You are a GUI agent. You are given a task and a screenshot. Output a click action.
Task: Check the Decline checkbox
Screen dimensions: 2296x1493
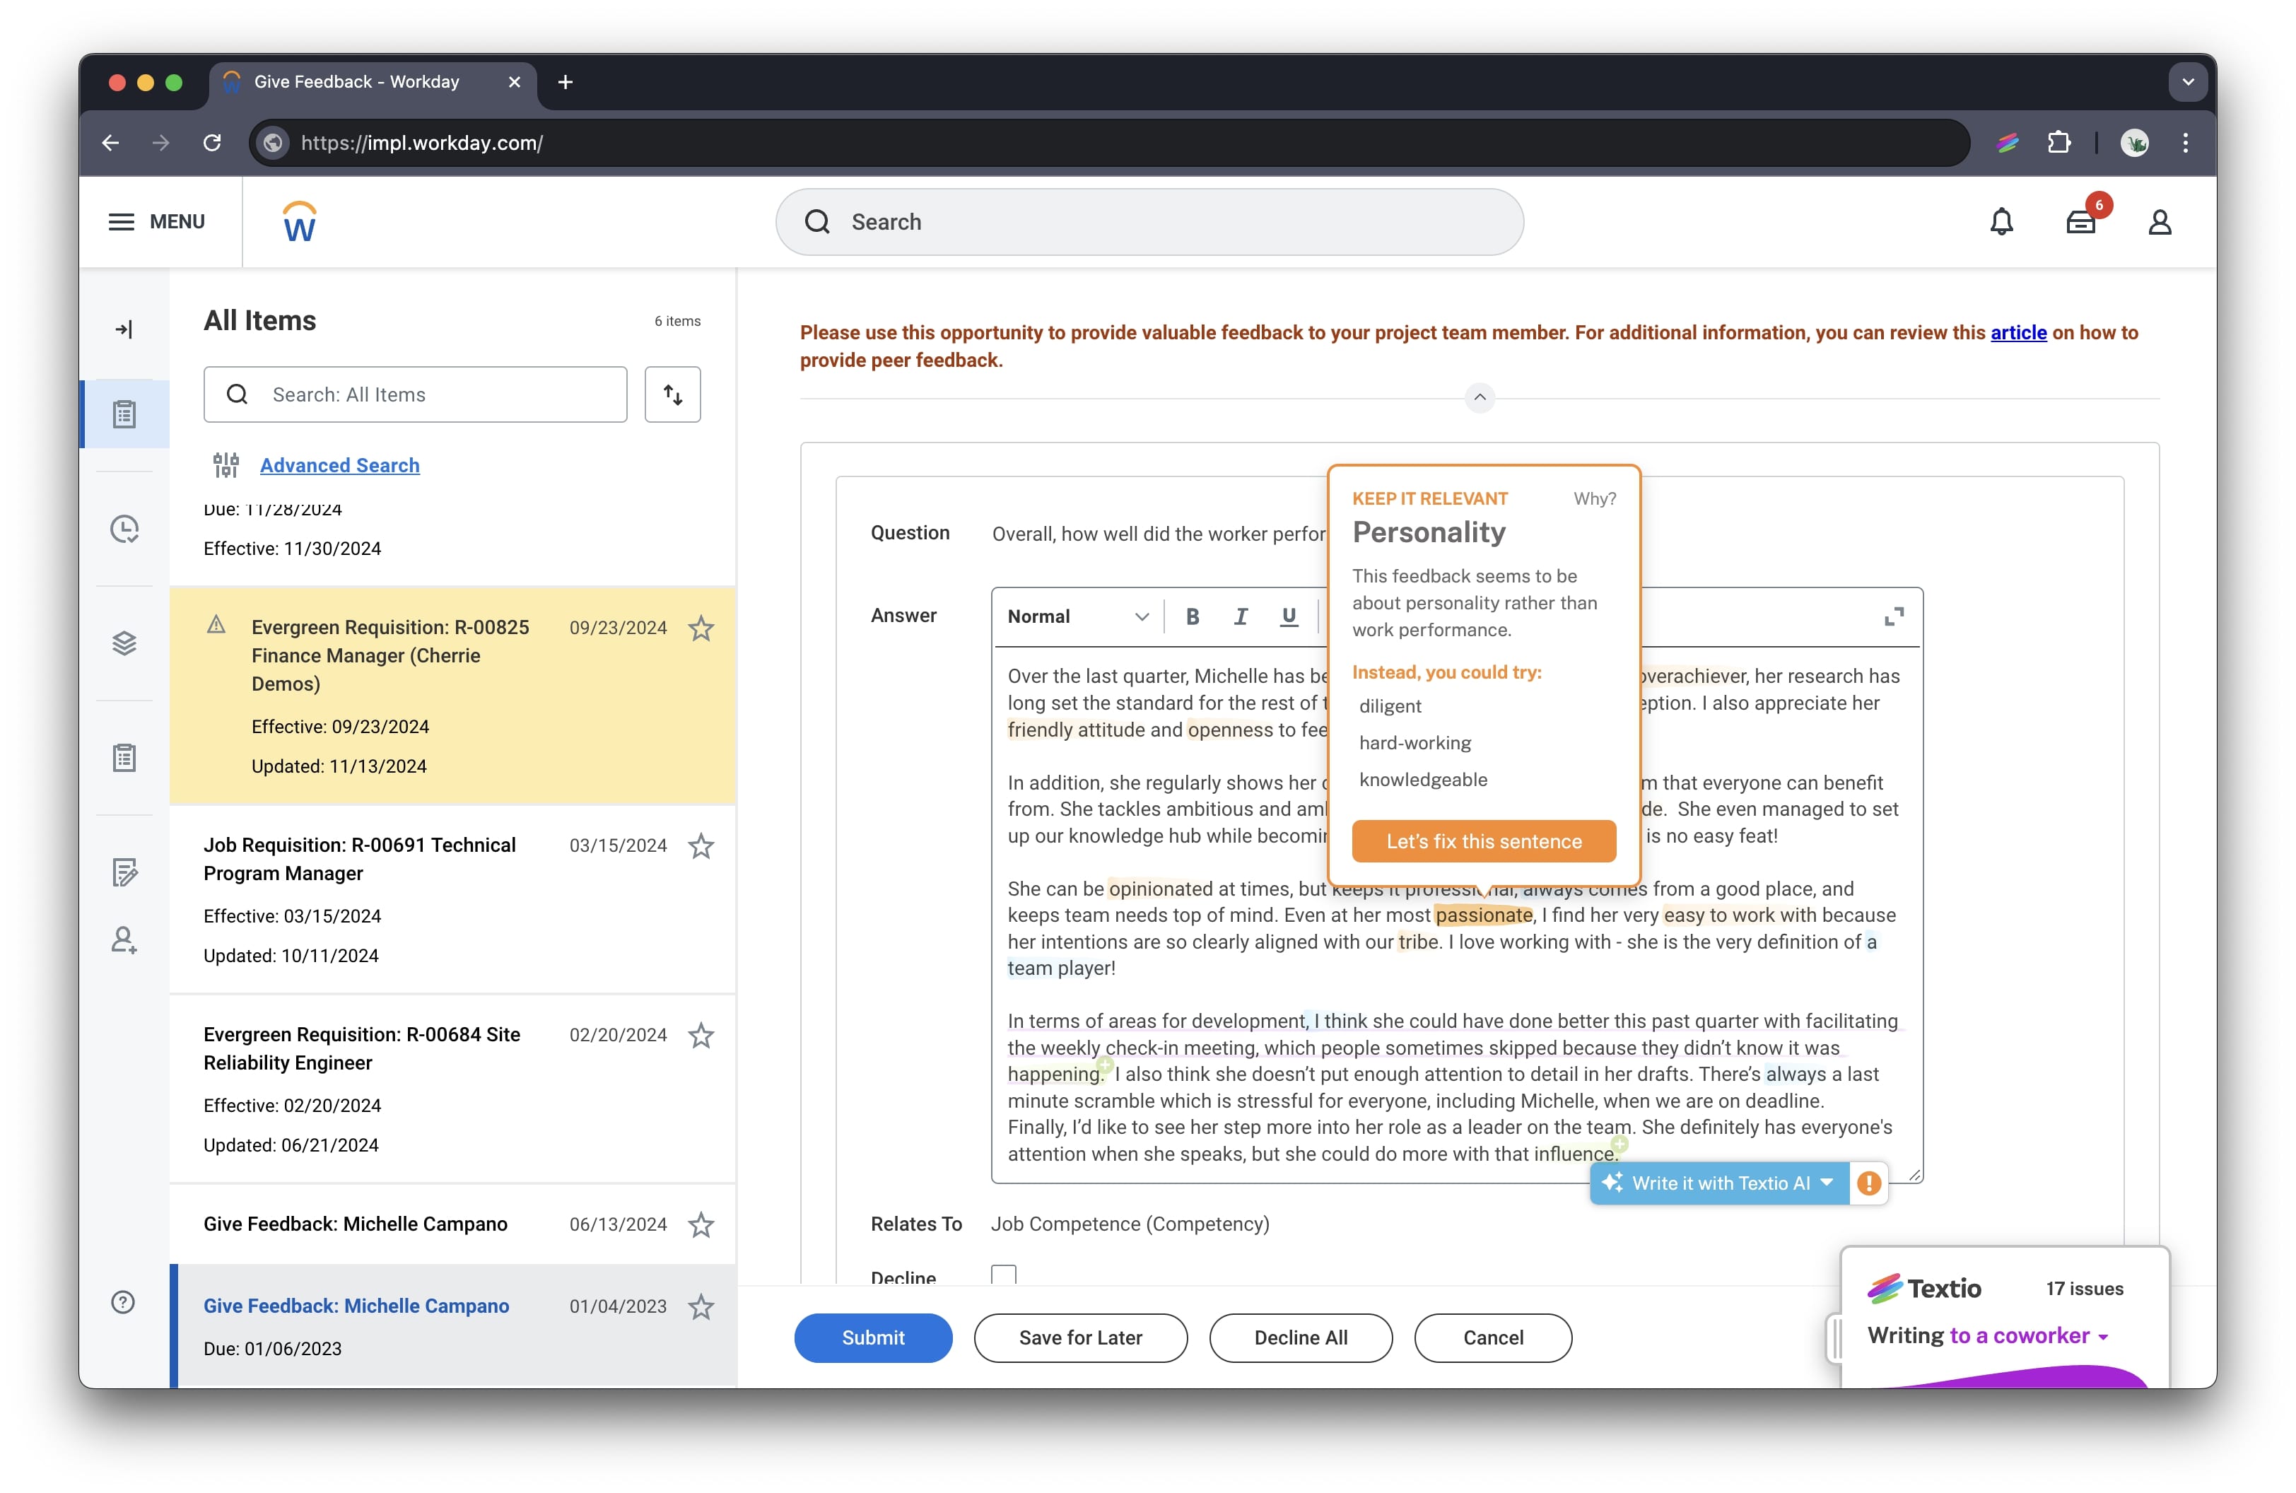(x=1004, y=1274)
